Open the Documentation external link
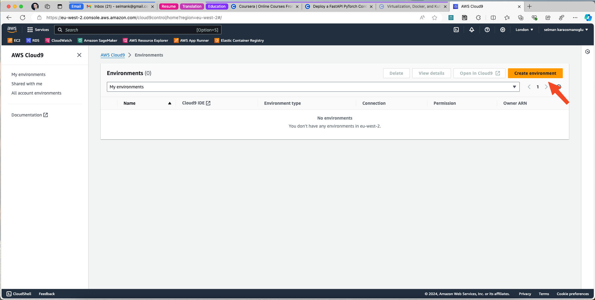This screenshot has width=595, height=300. (30, 115)
